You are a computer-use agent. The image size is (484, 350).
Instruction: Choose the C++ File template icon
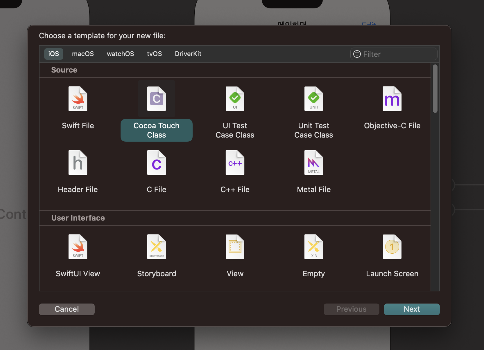tap(235, 163)
